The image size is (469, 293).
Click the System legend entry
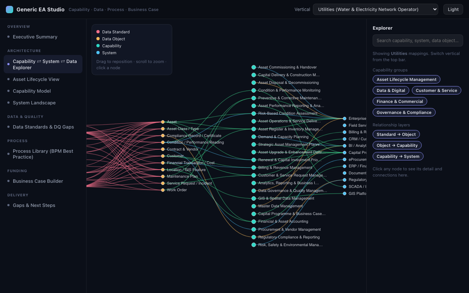(x=106, y=53)
